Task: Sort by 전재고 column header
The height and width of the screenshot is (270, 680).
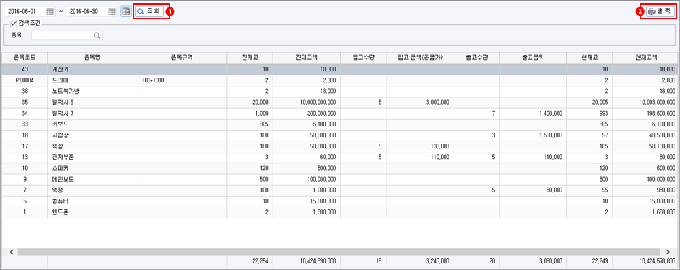Action: [250, 58]
